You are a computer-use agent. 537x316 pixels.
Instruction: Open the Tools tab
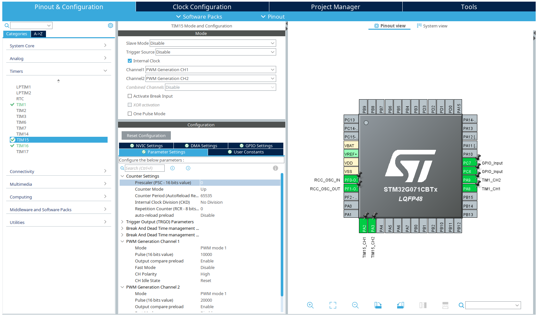coord(469,7)
